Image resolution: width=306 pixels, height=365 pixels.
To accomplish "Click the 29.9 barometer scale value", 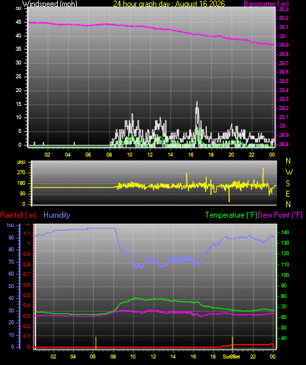I will coord(284,45).
